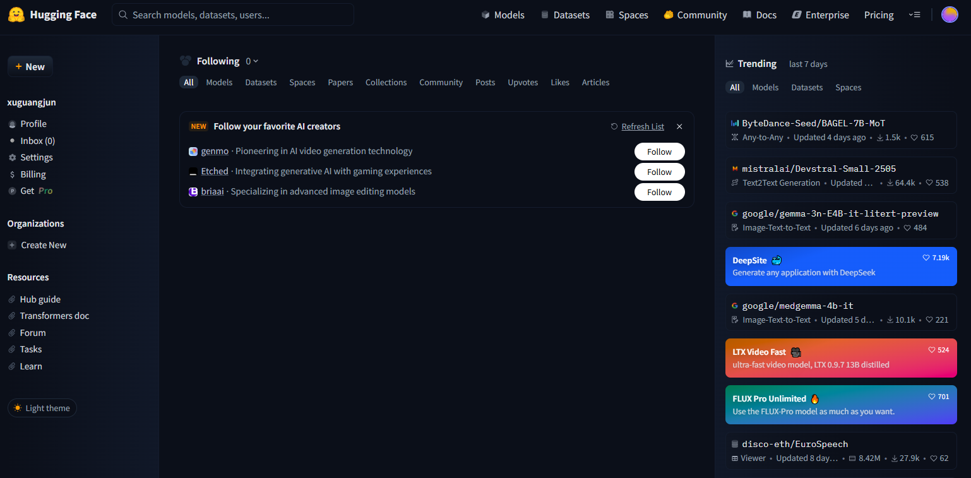
Task: Click the google gemma-3n logo icon
Action: (x=735, y=213)
